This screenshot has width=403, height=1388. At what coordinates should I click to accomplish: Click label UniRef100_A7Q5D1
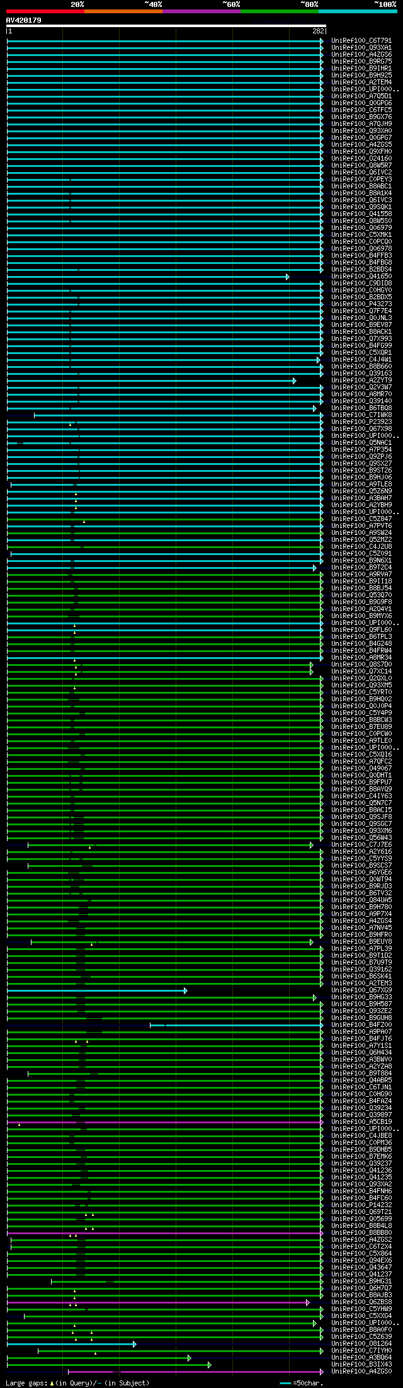(361, 96)
